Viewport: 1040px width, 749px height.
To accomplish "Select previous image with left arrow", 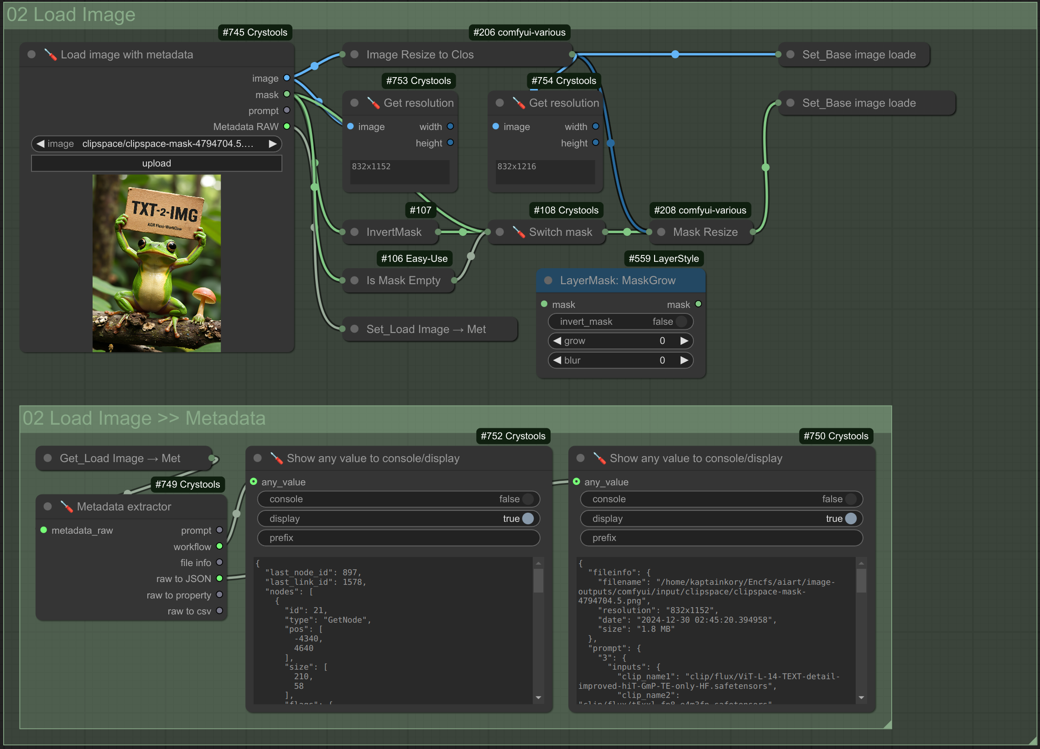I will click(x=40, y=144).
